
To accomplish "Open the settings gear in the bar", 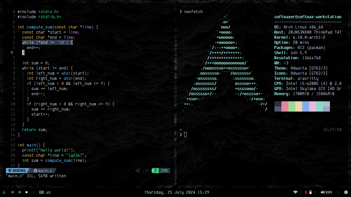I will coord(346,192).
